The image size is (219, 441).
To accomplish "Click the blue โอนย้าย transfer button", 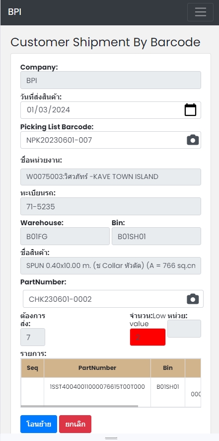I will (x=39, y=424).
